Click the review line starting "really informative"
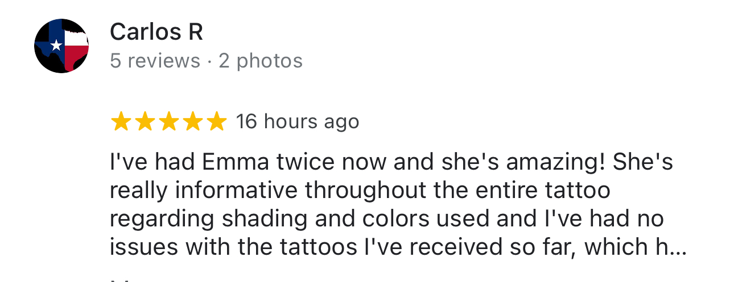 click(x=360, y=191)
